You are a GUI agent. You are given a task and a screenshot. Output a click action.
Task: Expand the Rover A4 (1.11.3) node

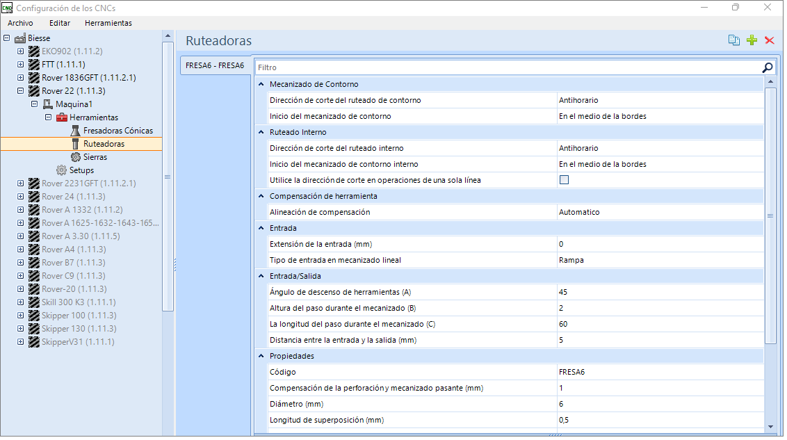click(x=21, y=250)
